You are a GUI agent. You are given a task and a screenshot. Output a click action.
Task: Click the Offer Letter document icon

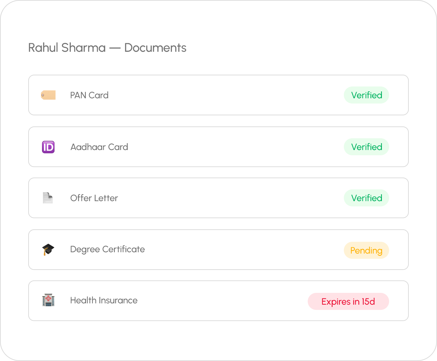pos(48,198)
